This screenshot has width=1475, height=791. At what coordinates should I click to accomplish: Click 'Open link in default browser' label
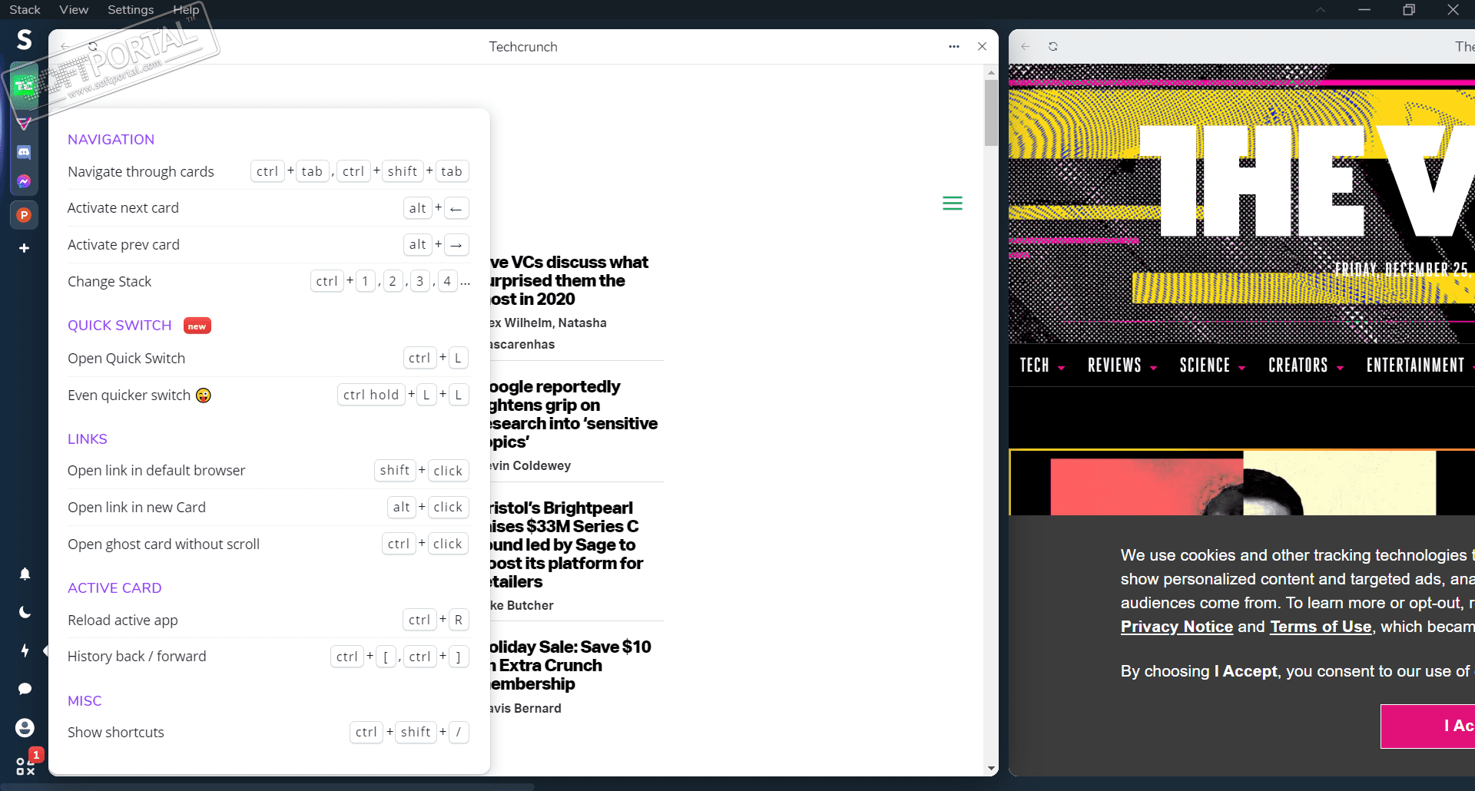[157, 471]
